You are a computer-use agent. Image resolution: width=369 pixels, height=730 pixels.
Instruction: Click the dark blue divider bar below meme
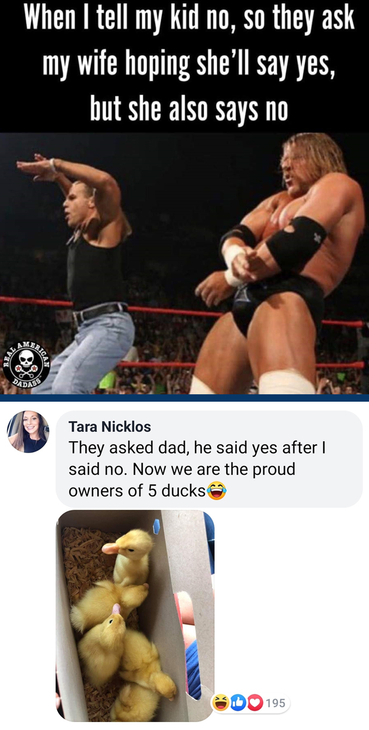[184, 398]
